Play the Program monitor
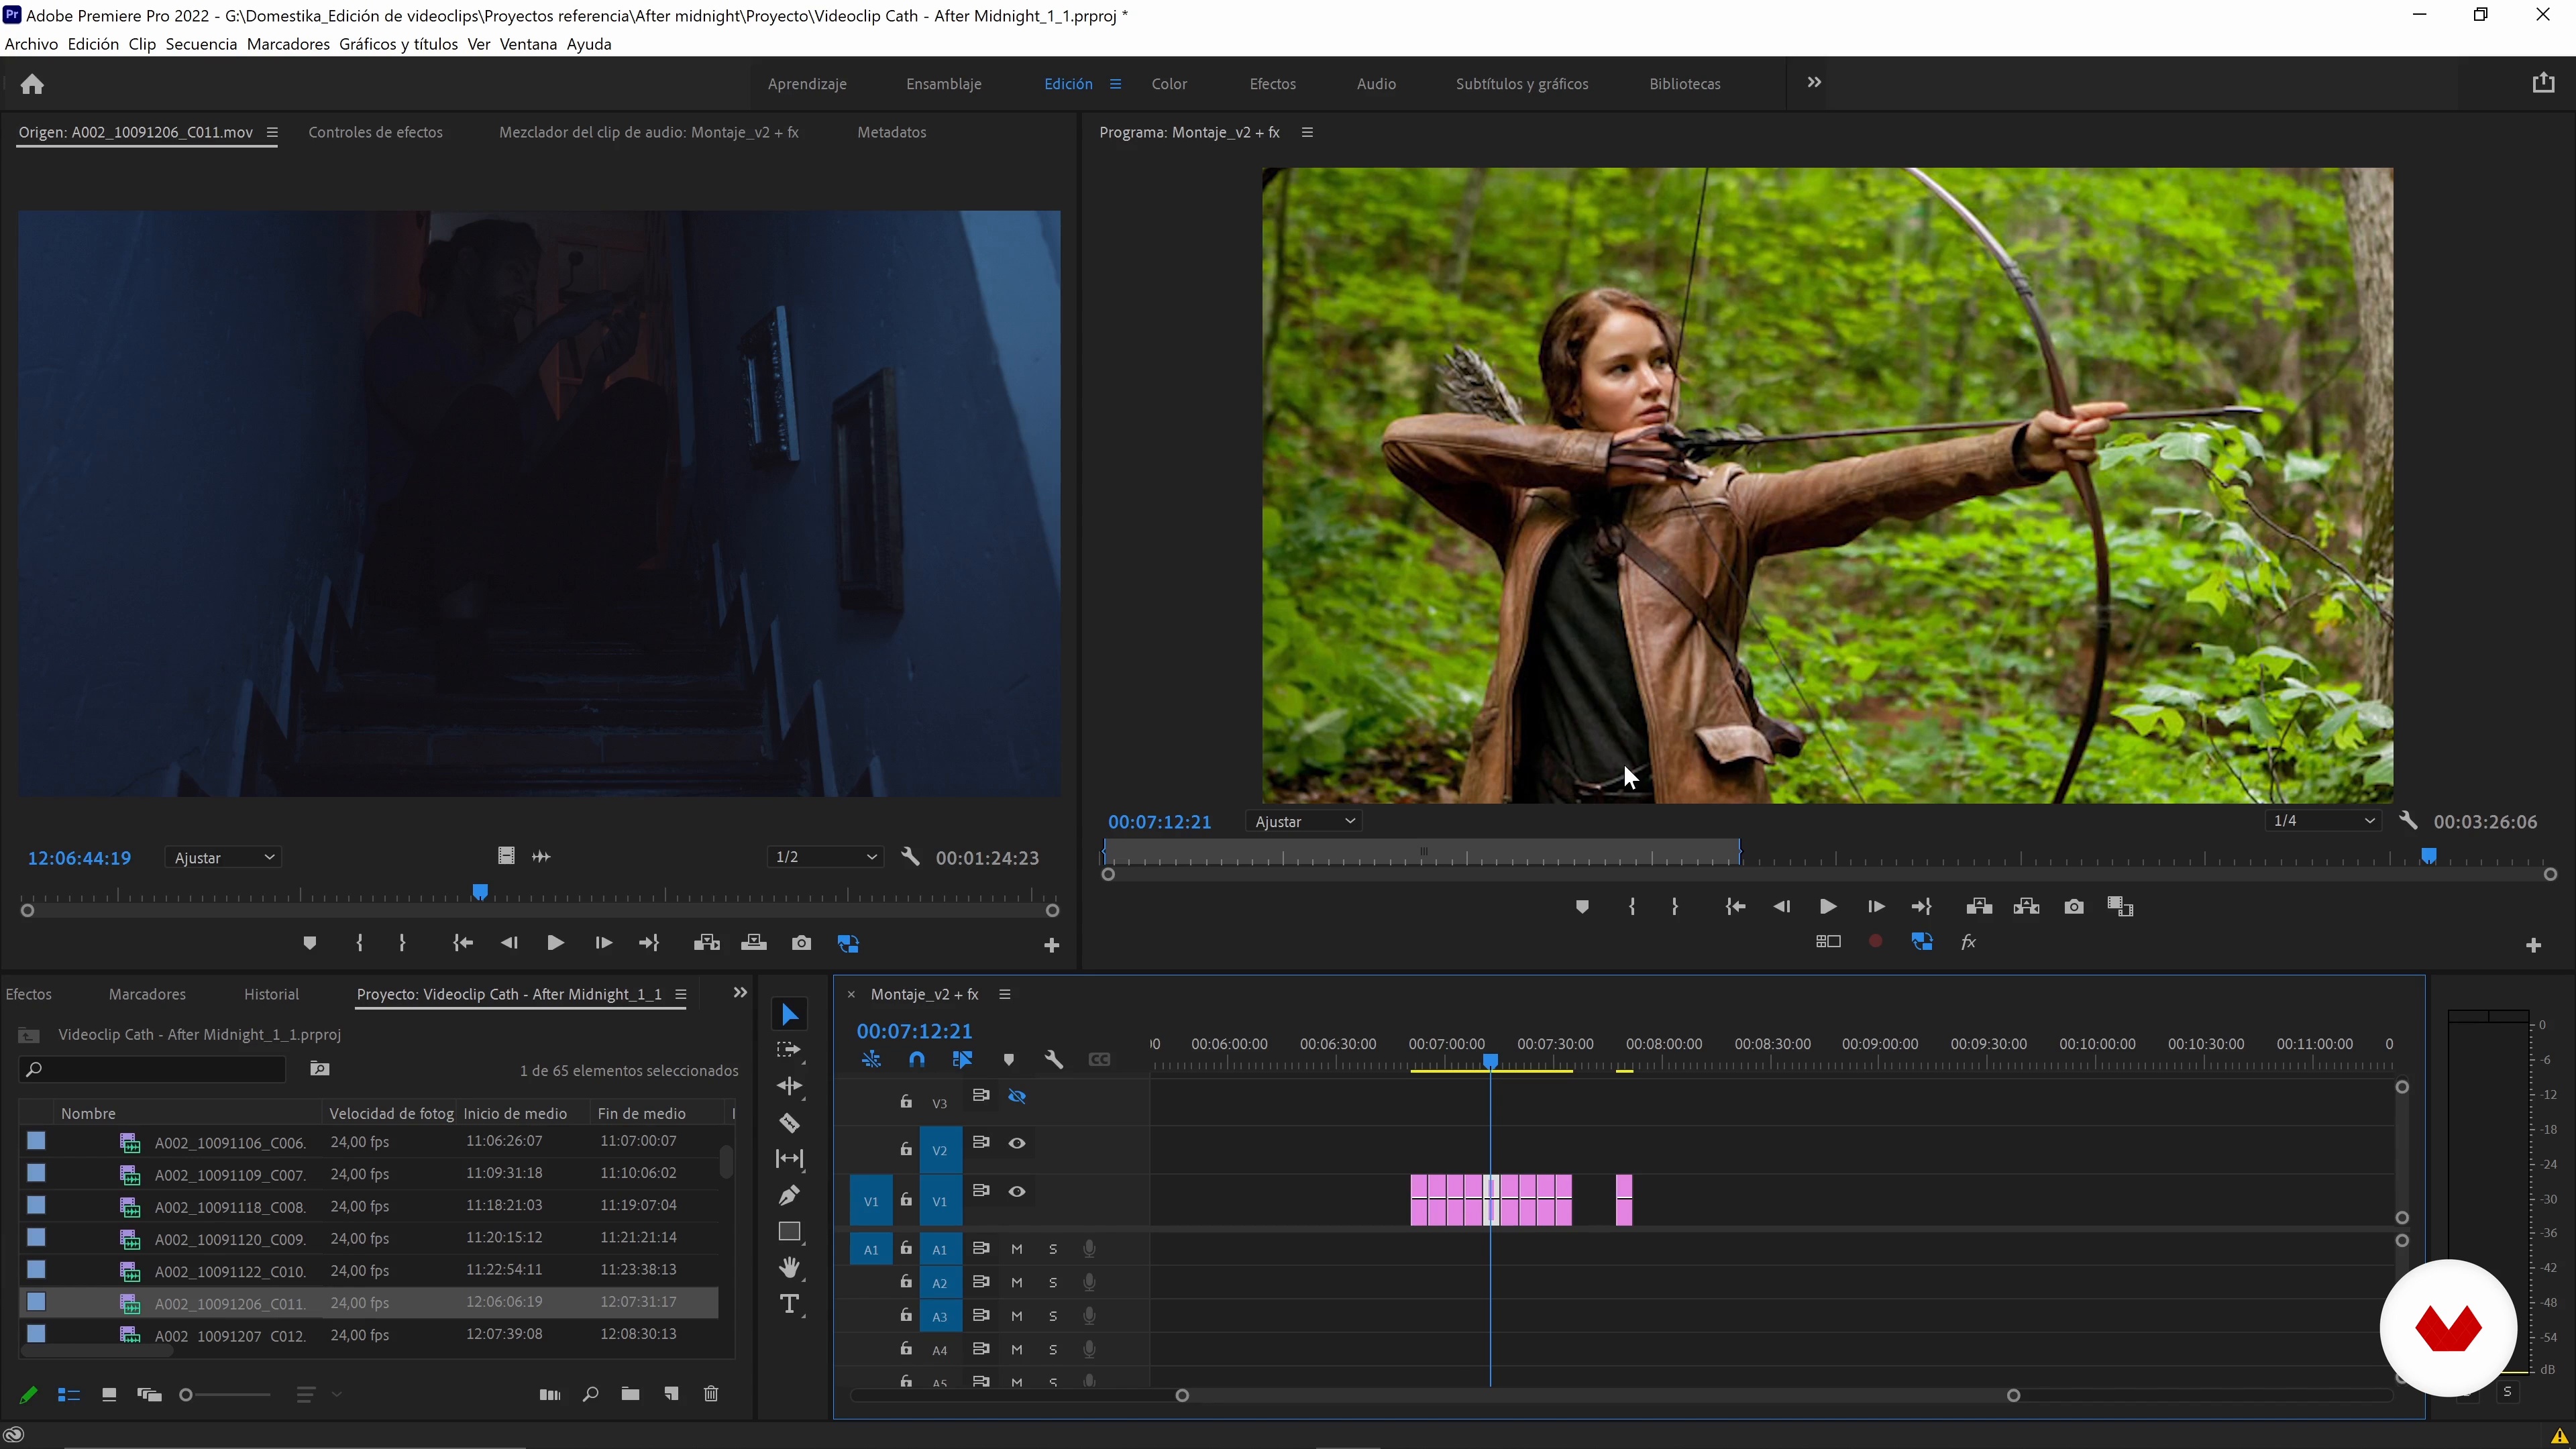Image resolution: width=2576 pixels, height=1449 pixels. click(1827, 907)
